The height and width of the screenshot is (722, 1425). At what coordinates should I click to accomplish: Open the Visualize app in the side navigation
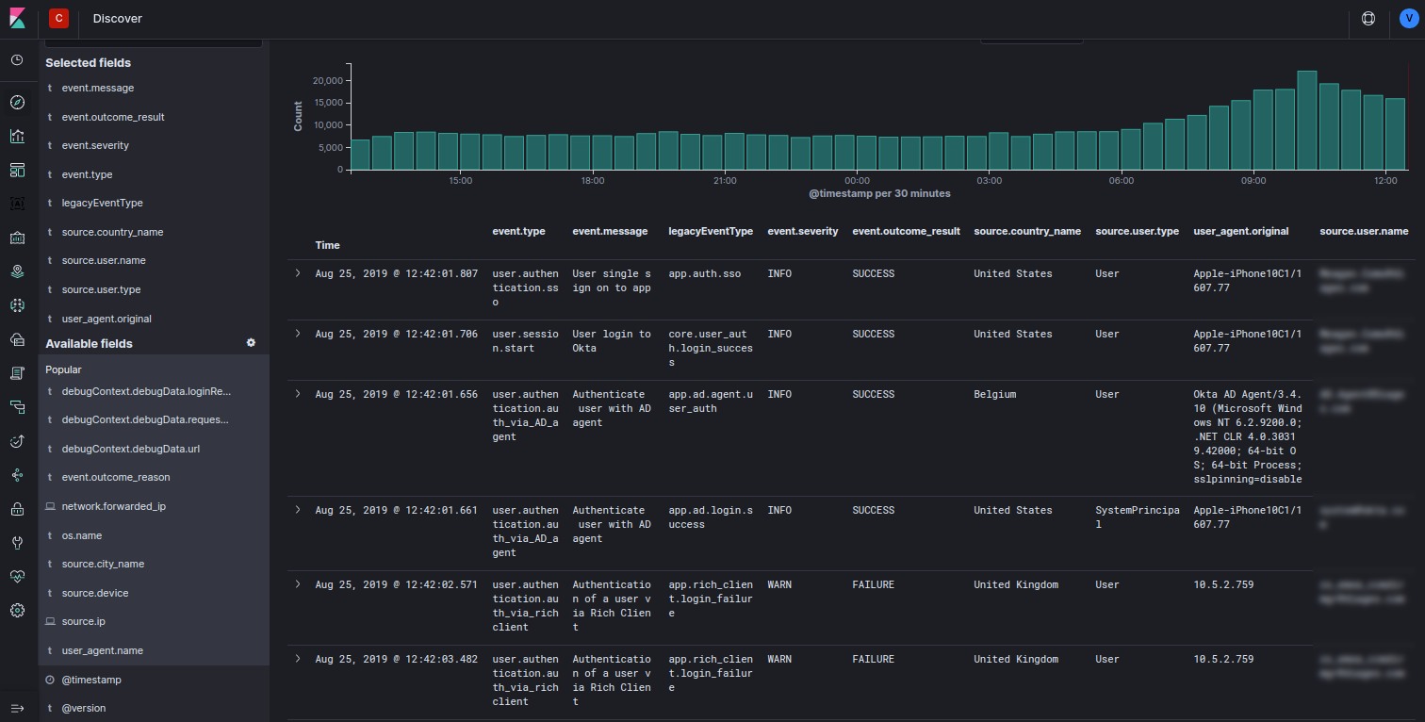pyautogui.click(x=17, y=136)
